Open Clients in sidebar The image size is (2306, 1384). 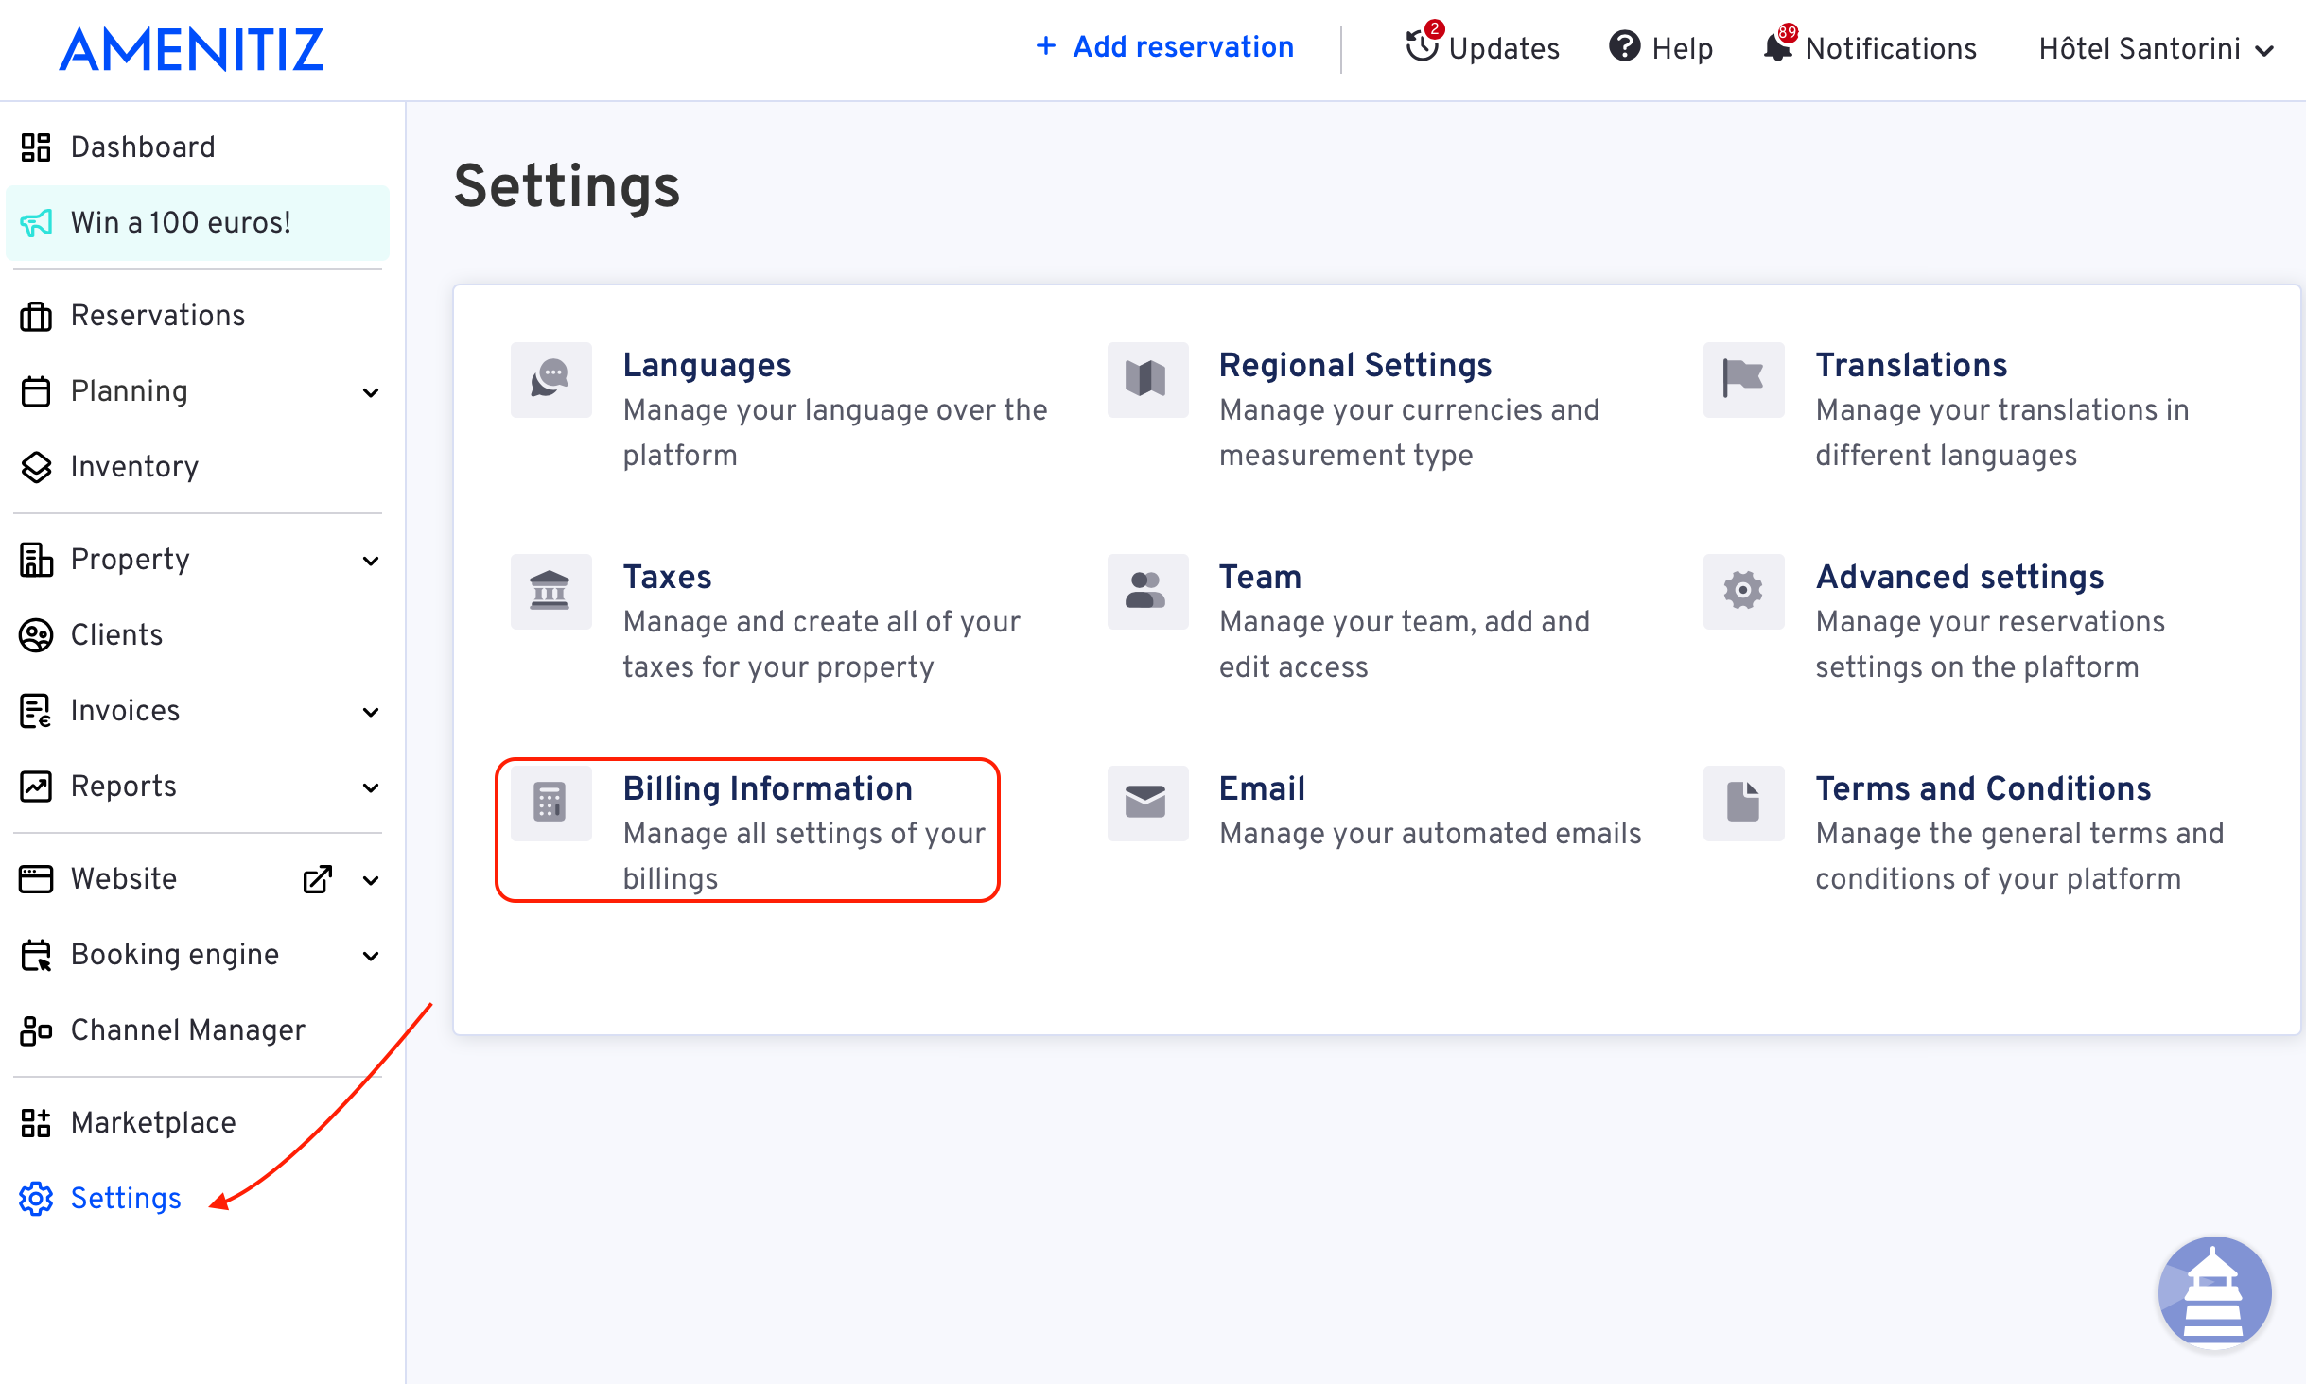click(116, 635)
